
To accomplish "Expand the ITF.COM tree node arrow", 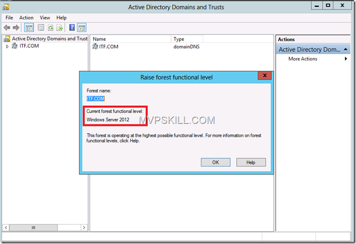I will pyautogui.click(x=7, y=46).
